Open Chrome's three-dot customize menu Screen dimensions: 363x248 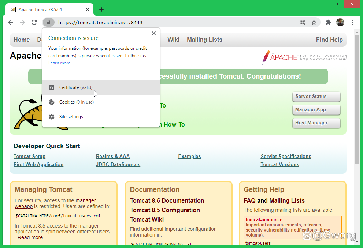pyautogui.click(x=352, y=22)
